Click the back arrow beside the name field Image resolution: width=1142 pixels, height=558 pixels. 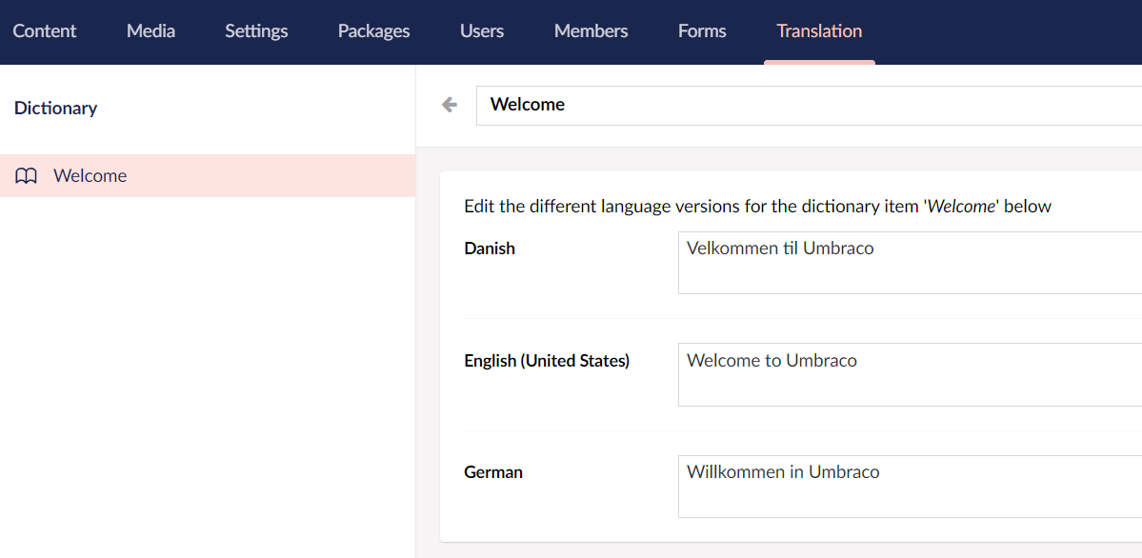coord(450,105)
